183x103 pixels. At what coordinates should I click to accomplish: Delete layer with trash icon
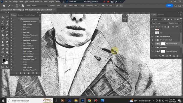pyautogui.click(x=178, y=56)
